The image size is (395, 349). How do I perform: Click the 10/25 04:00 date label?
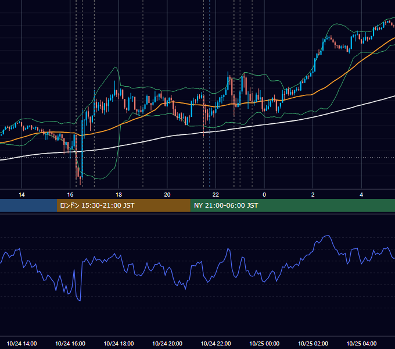click(361, 343)
